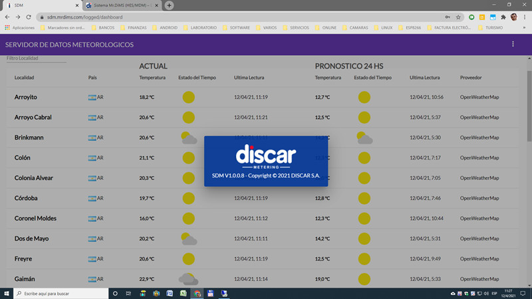Click the Argentina flag in the Freyre row

coord(92,259)
